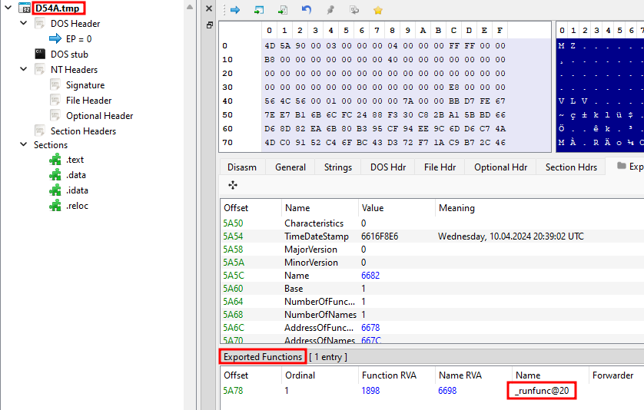The height and width of the screenshot is (410, 644).
Task: Collapse the NT Headers tree node
Action: point(23,69)
